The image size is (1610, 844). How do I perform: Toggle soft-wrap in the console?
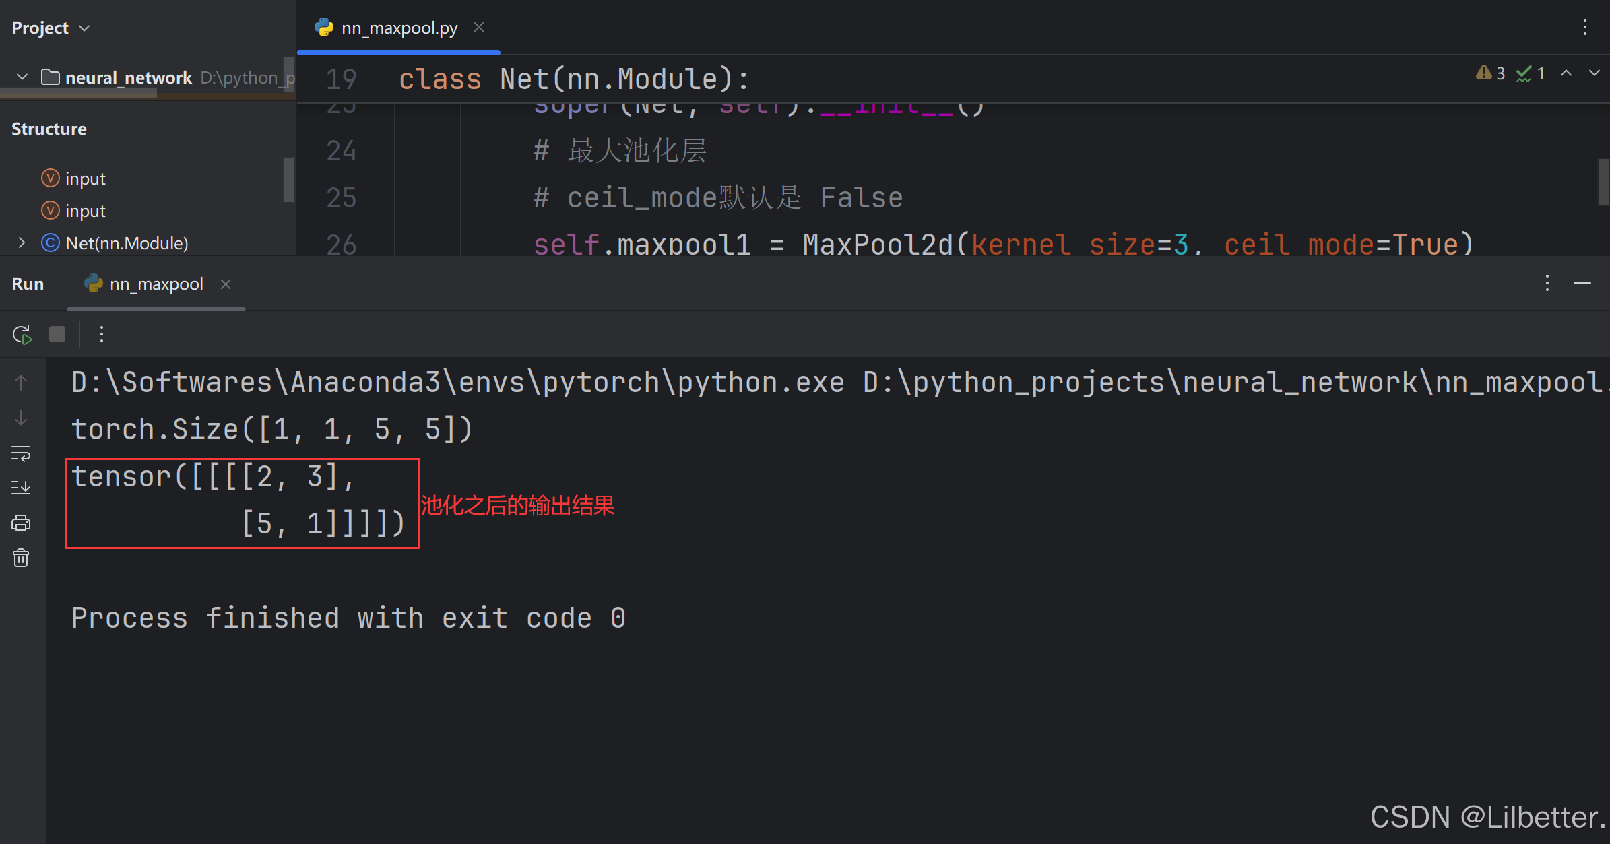point(21,453)
